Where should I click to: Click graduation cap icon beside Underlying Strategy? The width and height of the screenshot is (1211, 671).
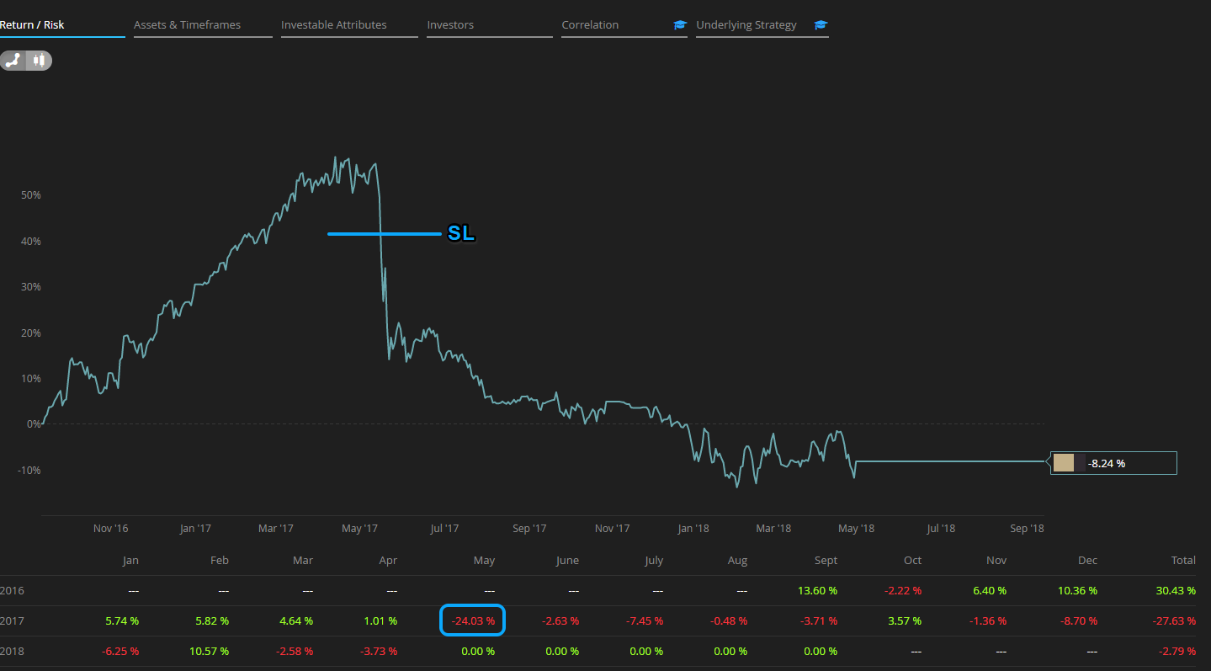coord(821,25)
